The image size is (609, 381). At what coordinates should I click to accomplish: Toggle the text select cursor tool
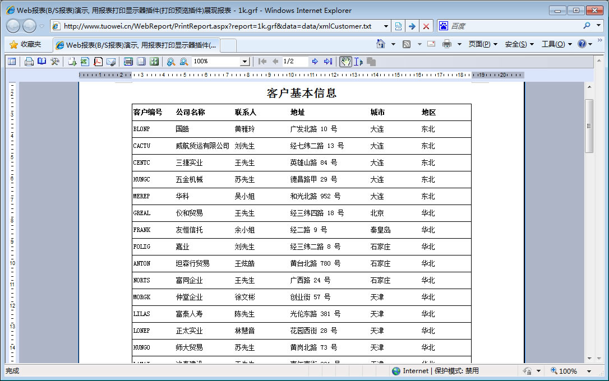point(358,62)
